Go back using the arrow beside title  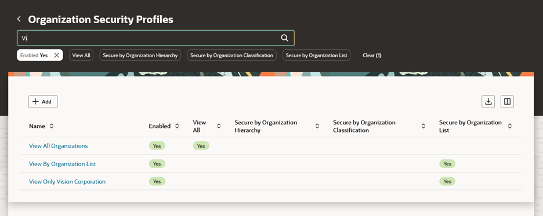point(19,19)
